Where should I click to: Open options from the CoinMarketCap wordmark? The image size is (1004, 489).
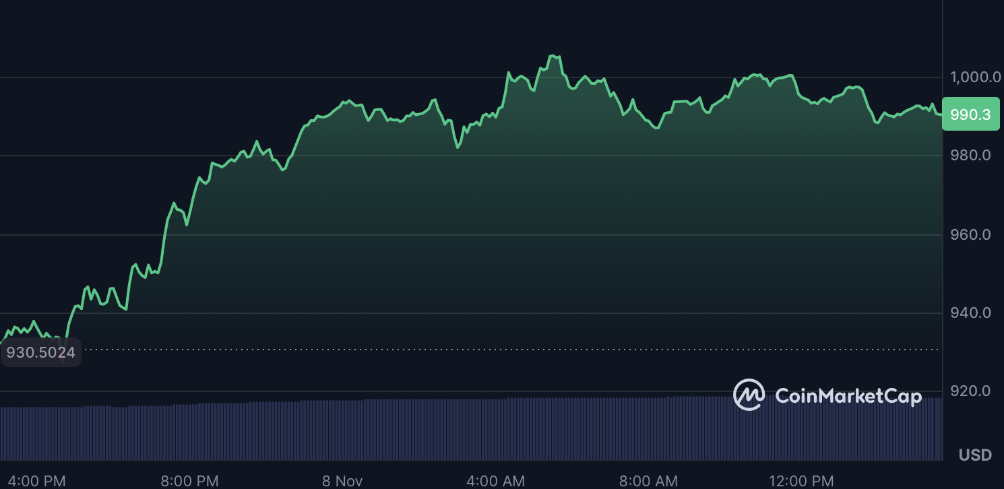pos(848,397)
